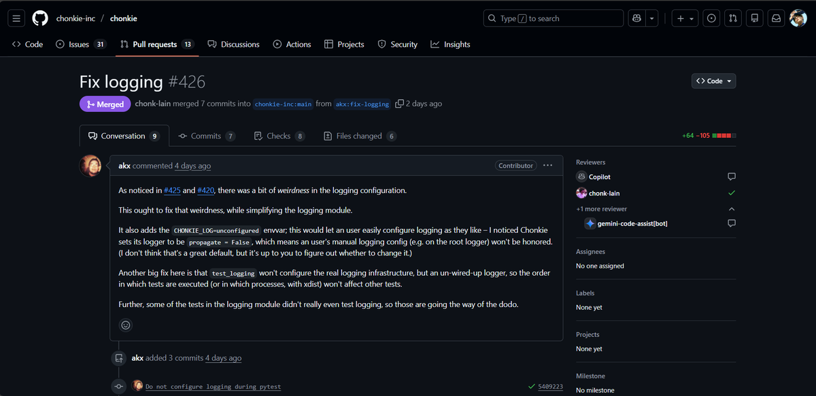The width and height of the screenshot is (816, 396).
Task: Select the Commits tab
Action: pyautogui.click(x=207, y=136)
